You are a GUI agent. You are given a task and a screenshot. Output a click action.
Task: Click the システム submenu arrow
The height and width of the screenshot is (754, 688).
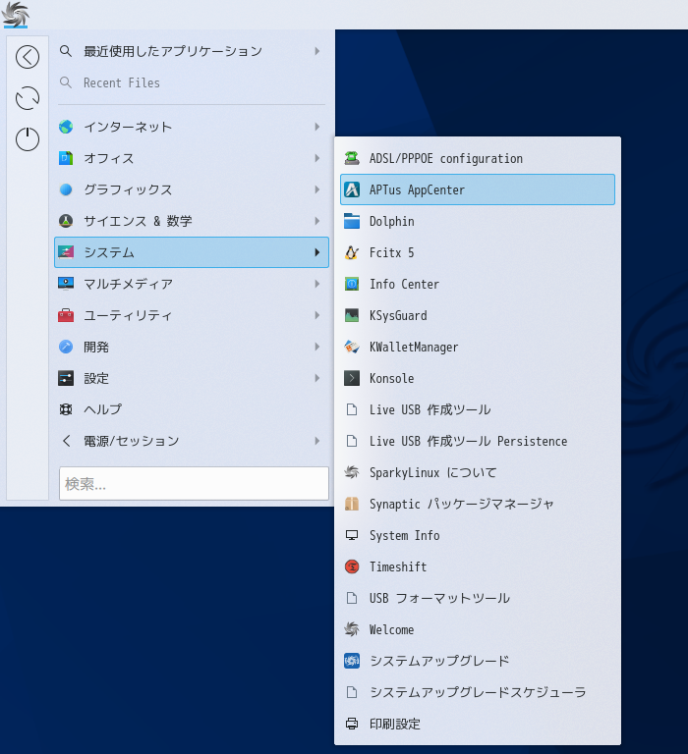[x=316, y=252]
